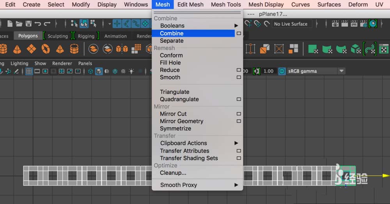Click the smooth mesh grid shelf icon
Image resolution: width=390 pixels, height=204 pixels.
coord(136,49)
